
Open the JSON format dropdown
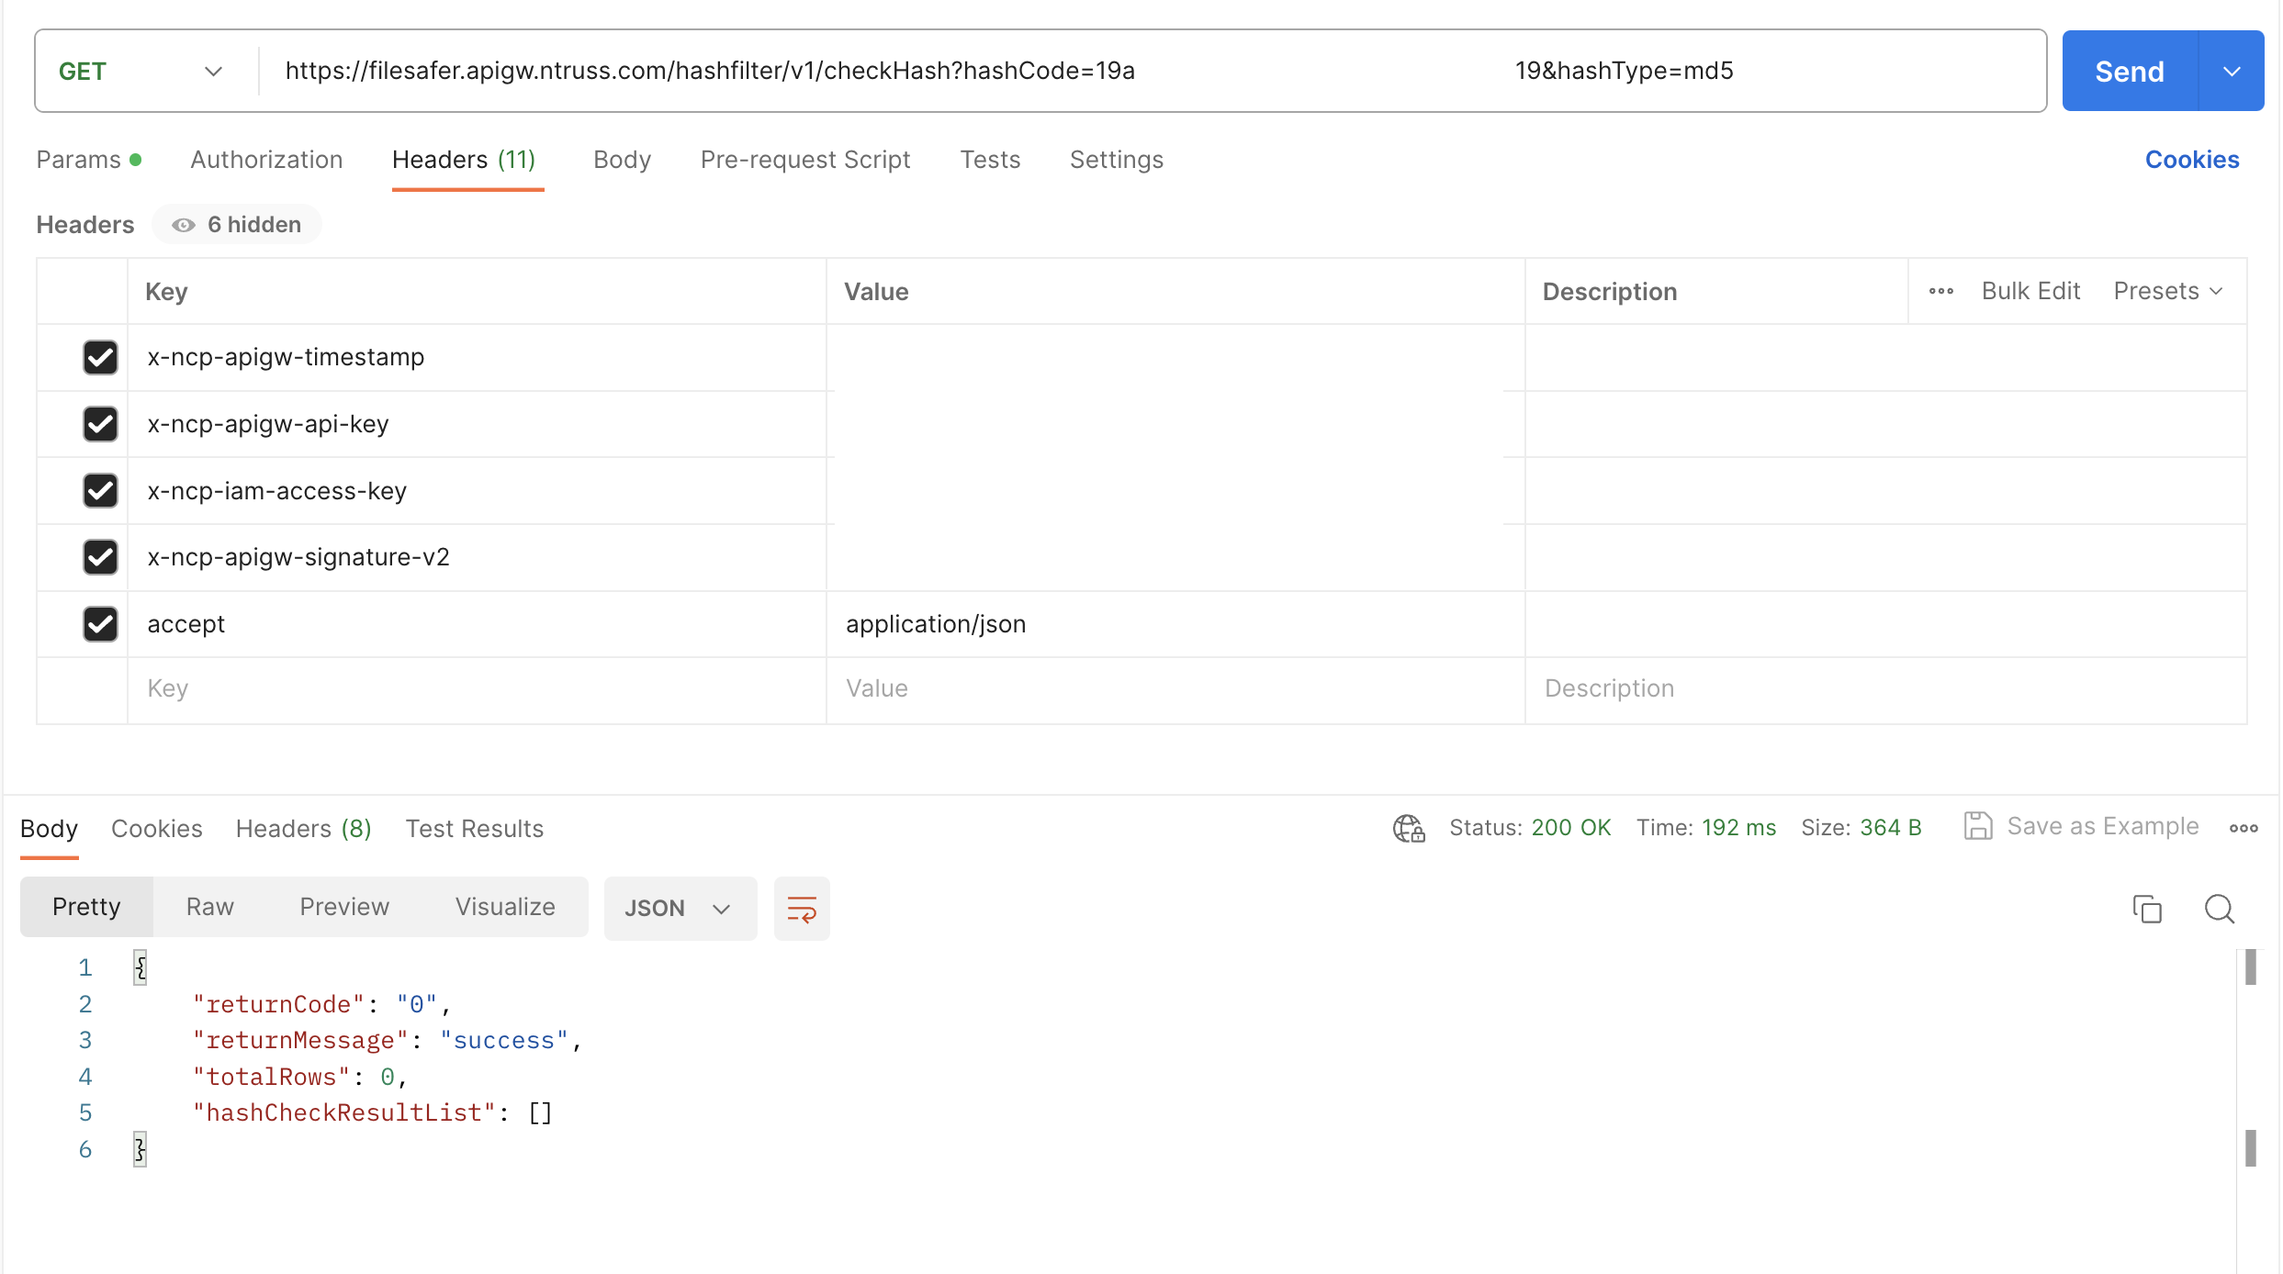[x=679, y=909]
